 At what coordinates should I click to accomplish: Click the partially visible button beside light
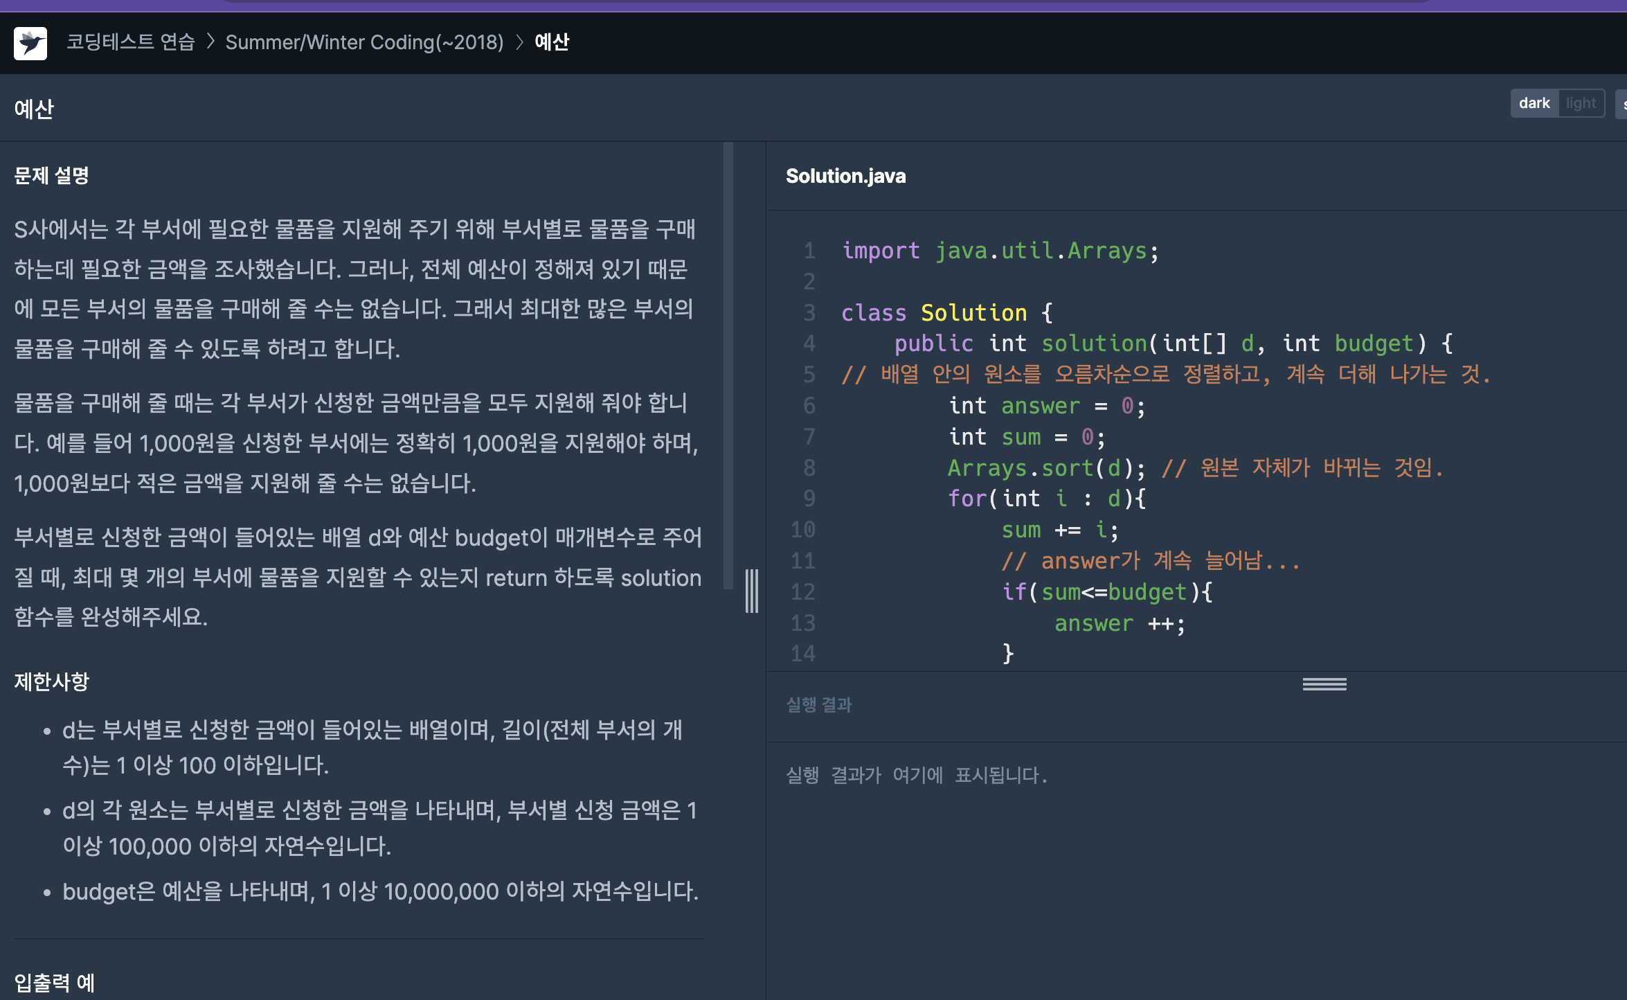(1621, 103)
